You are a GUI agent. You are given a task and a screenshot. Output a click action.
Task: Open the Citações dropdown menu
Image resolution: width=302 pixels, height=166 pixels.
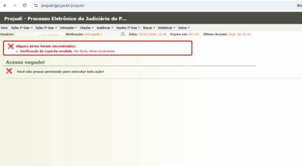tap(87, 28)
